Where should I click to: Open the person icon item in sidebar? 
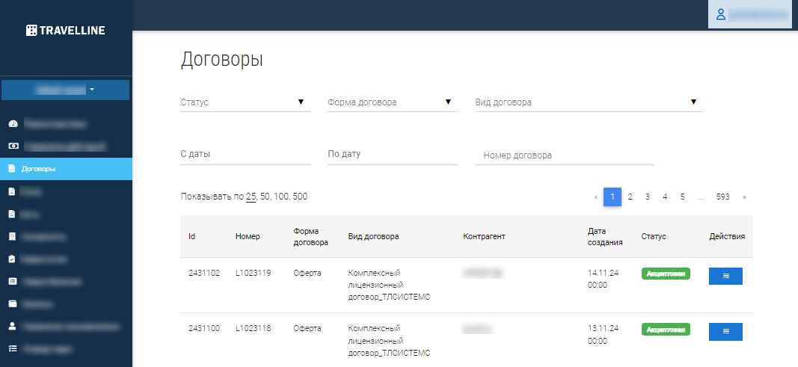13,326
